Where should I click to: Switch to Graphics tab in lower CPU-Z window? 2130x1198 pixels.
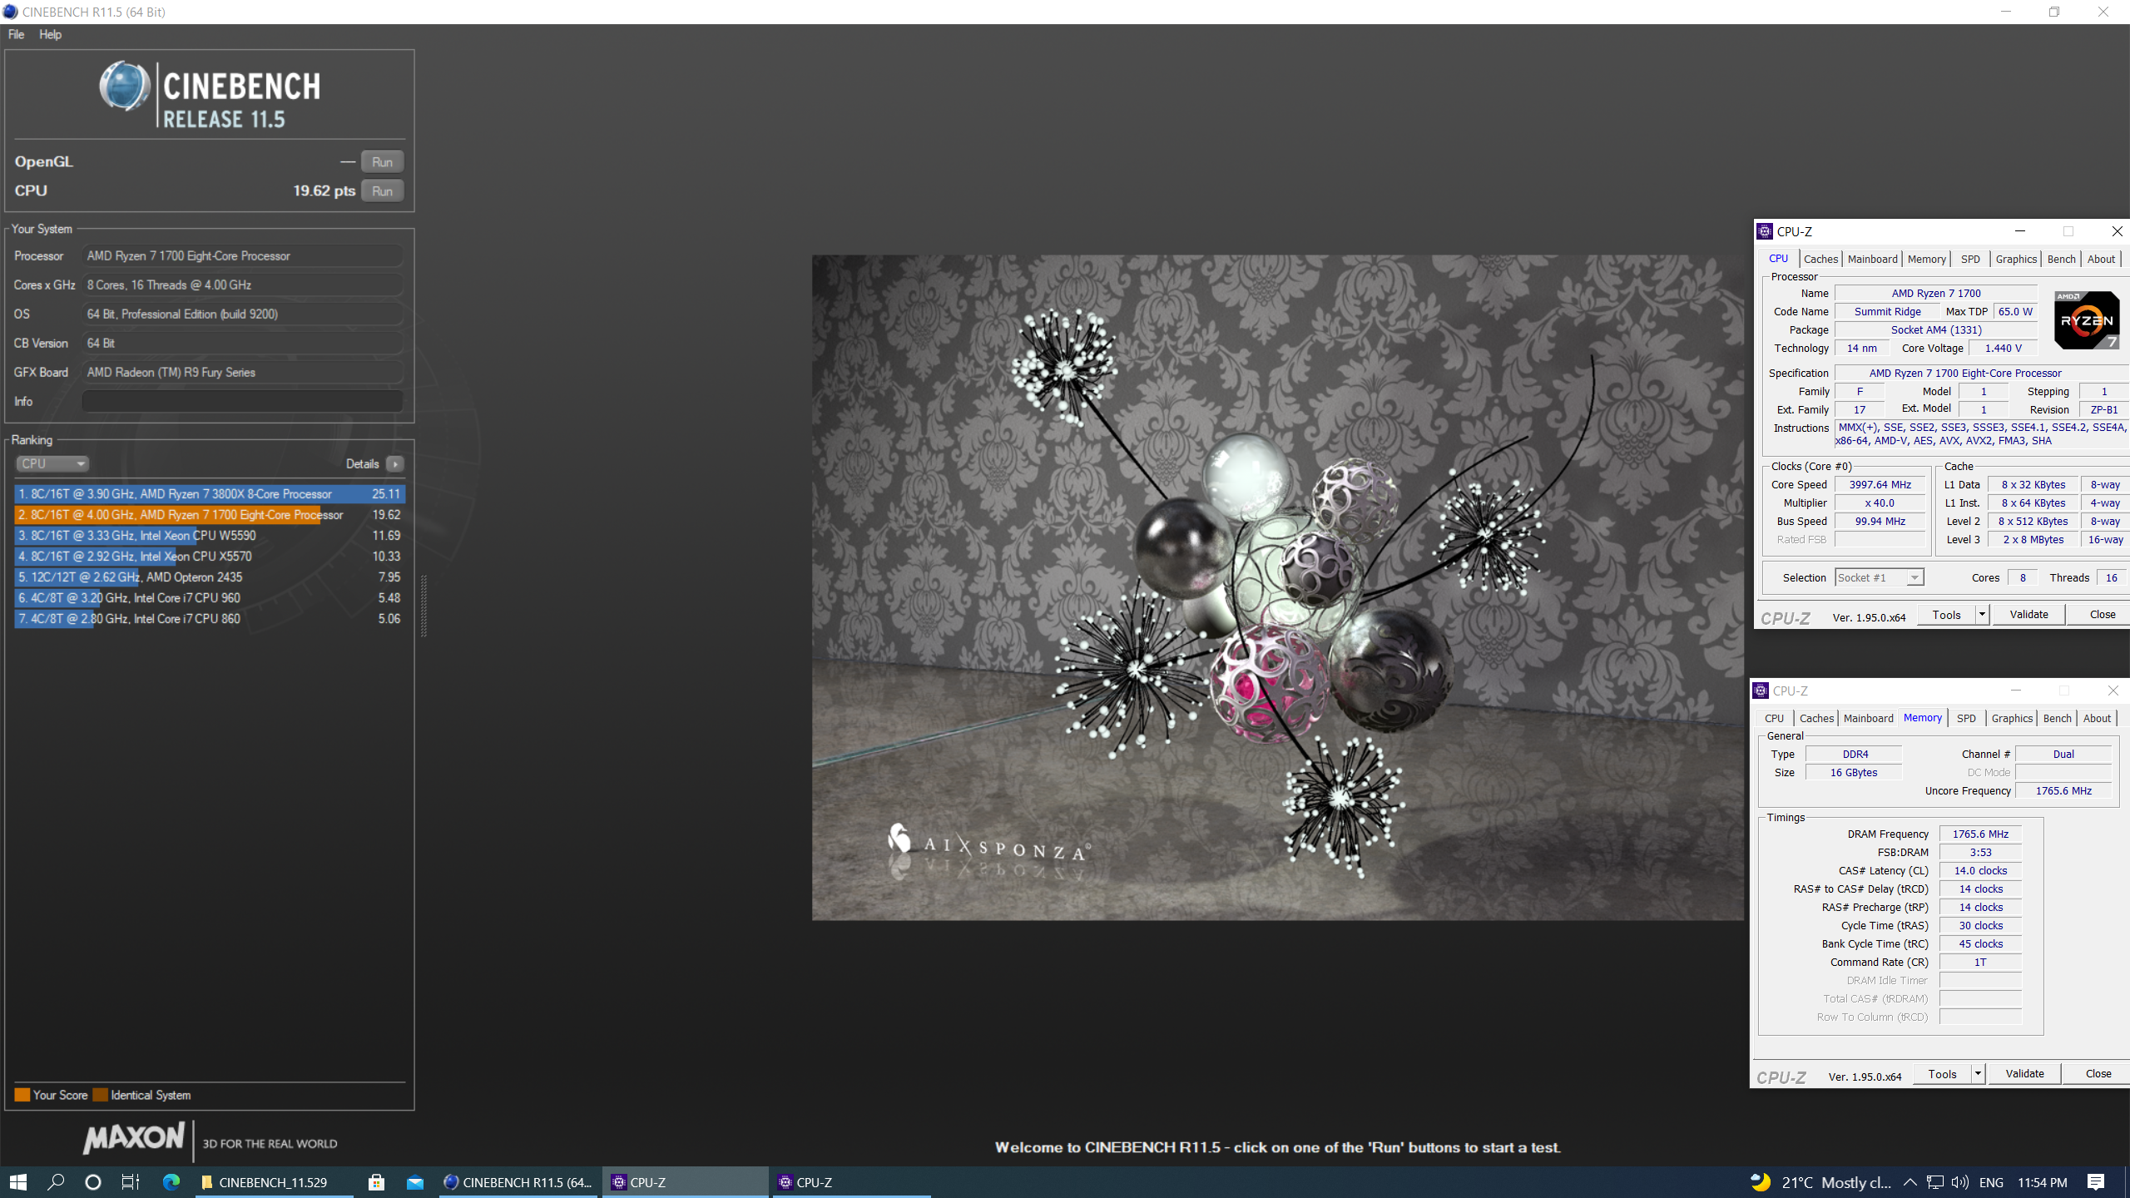coord(2012,718)
